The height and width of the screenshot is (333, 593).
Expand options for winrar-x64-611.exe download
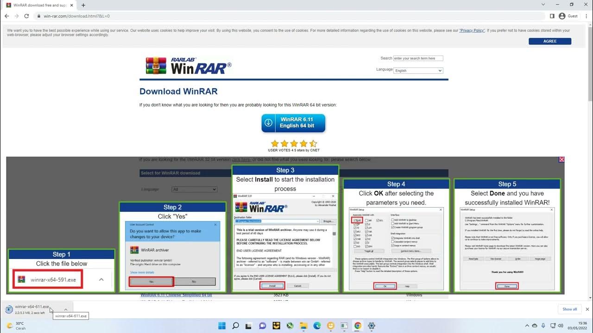coord(66,309)
